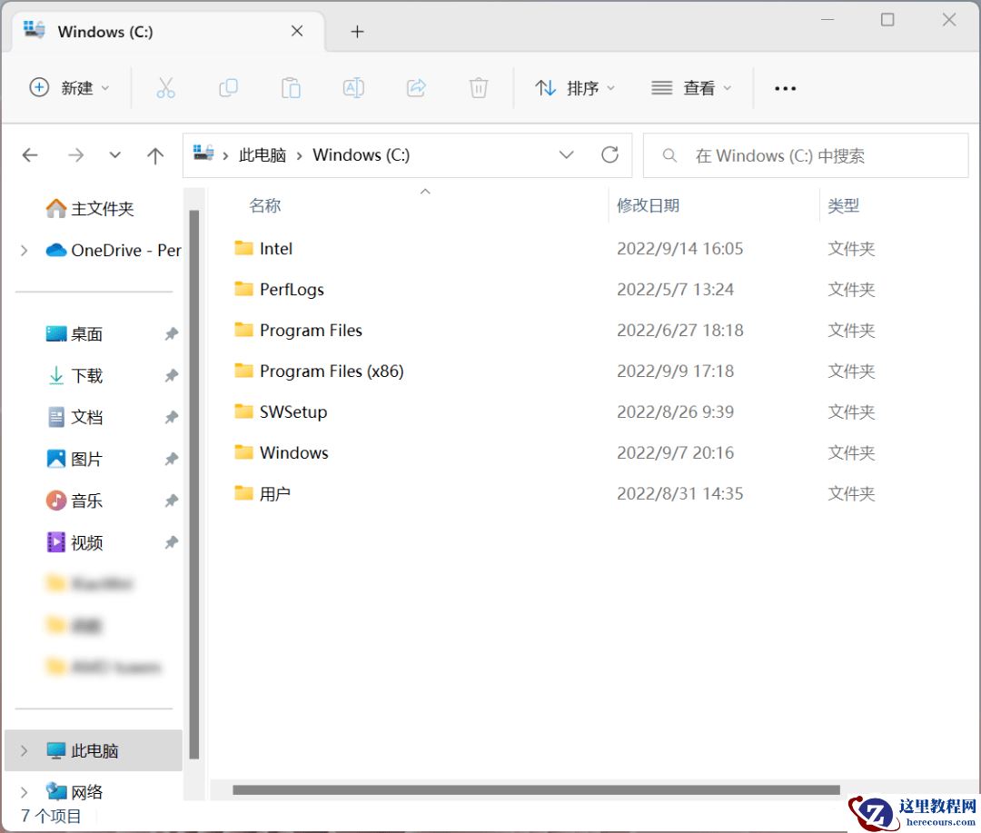The image size is (981, 833).
Task: Click the Share icon in the toolbar
Action: click(x=416, y=87)
